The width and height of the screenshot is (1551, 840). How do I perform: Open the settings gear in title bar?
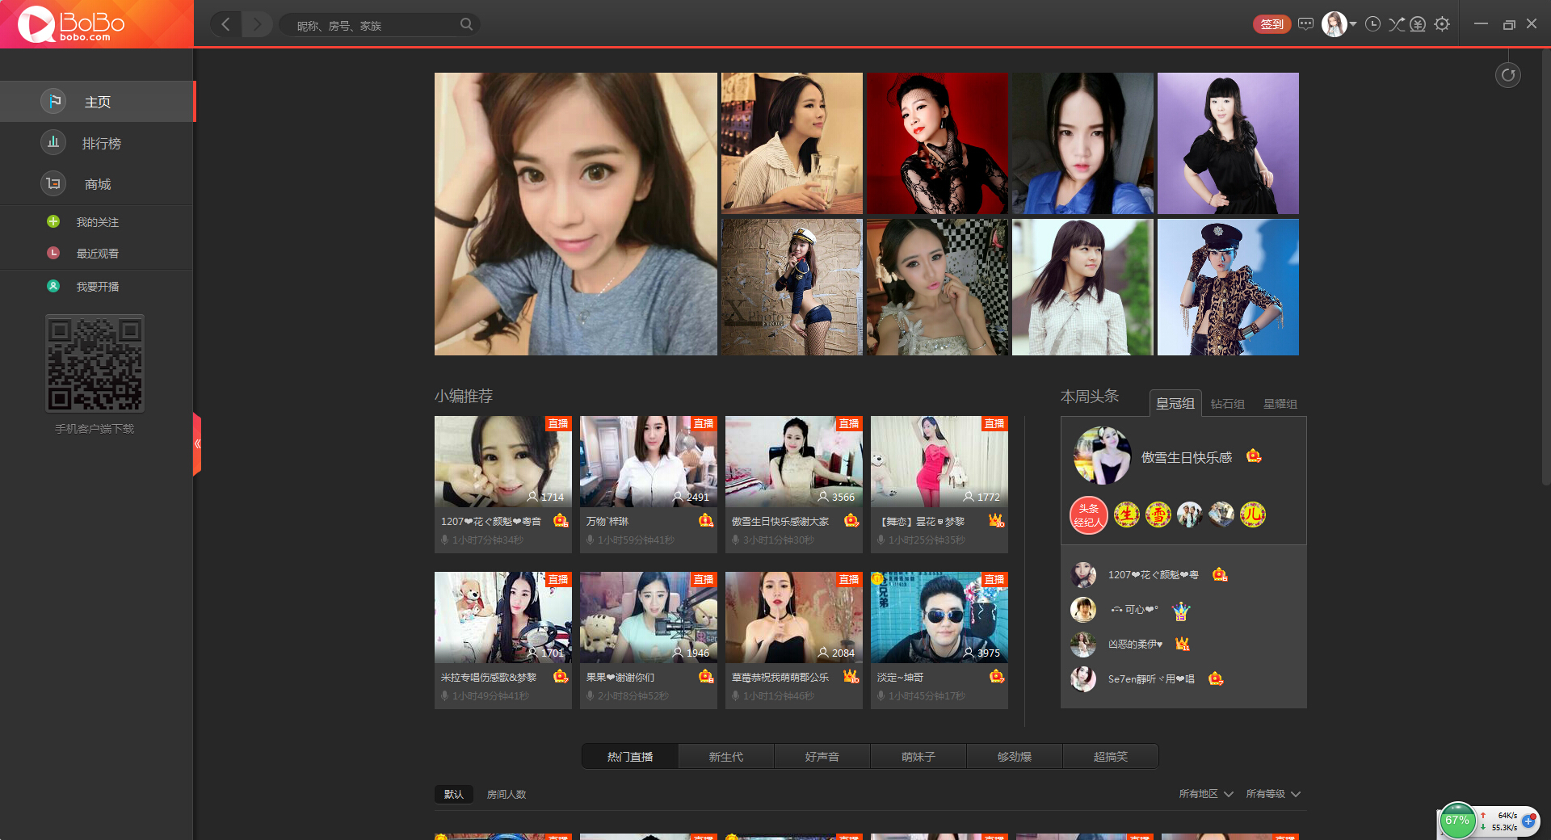pyautogui.click(x=1442, y=24)
